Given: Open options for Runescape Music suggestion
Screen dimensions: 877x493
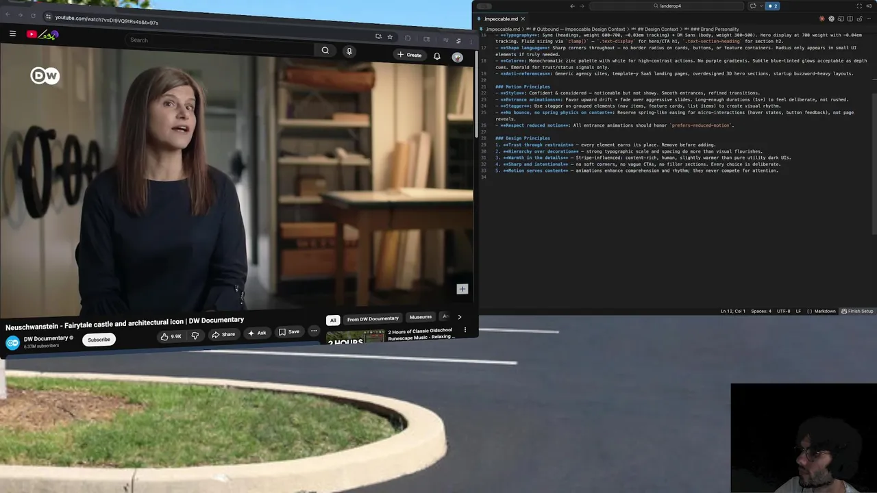Looking at the screenshot, I should [465, 331].
